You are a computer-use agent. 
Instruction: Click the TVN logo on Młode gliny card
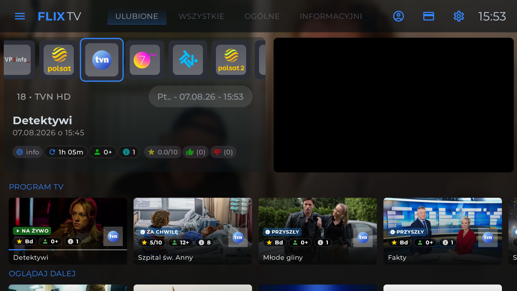click(x=363, y=237)
